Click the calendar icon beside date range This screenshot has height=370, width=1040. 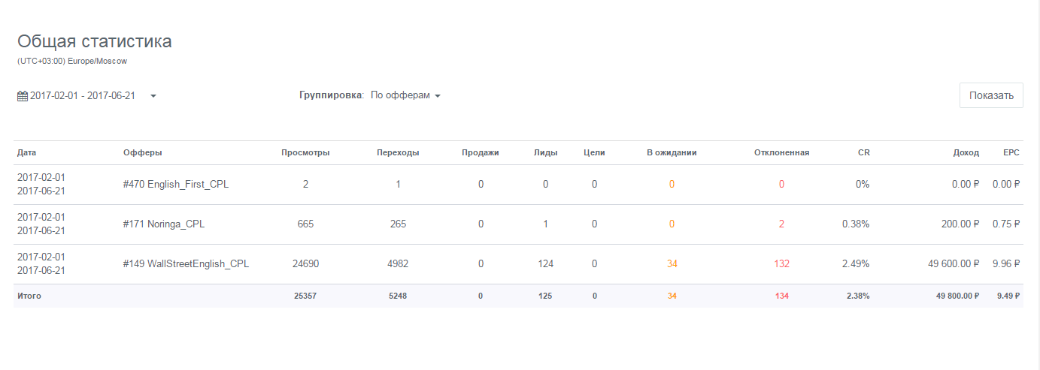click(23, 96)
